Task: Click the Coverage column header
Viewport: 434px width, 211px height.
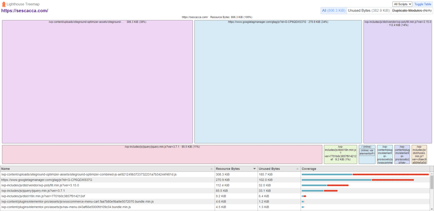Action: (365, 169)
